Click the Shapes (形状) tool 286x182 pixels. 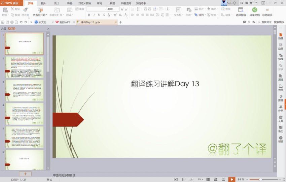point(189,12)
